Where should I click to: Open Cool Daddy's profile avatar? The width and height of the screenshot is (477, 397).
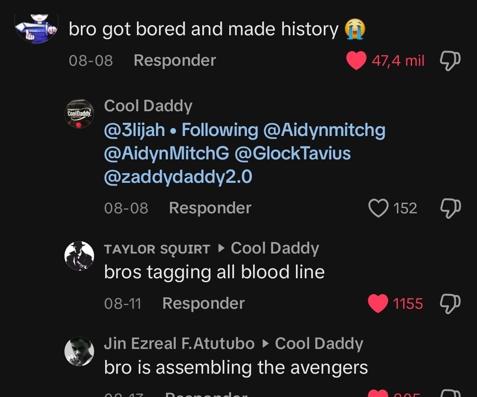(79, 115)
